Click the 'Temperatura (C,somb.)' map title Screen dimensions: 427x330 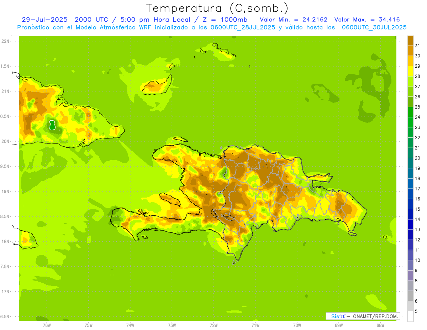pos(217,9)
